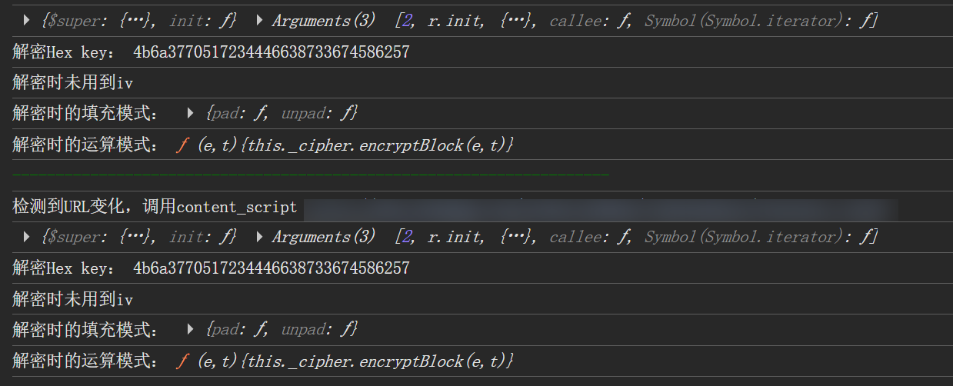Click the encryptBlock function in the first 运算模式 line
The height and width of the screenshot is (386, 953).
point(345,145)
